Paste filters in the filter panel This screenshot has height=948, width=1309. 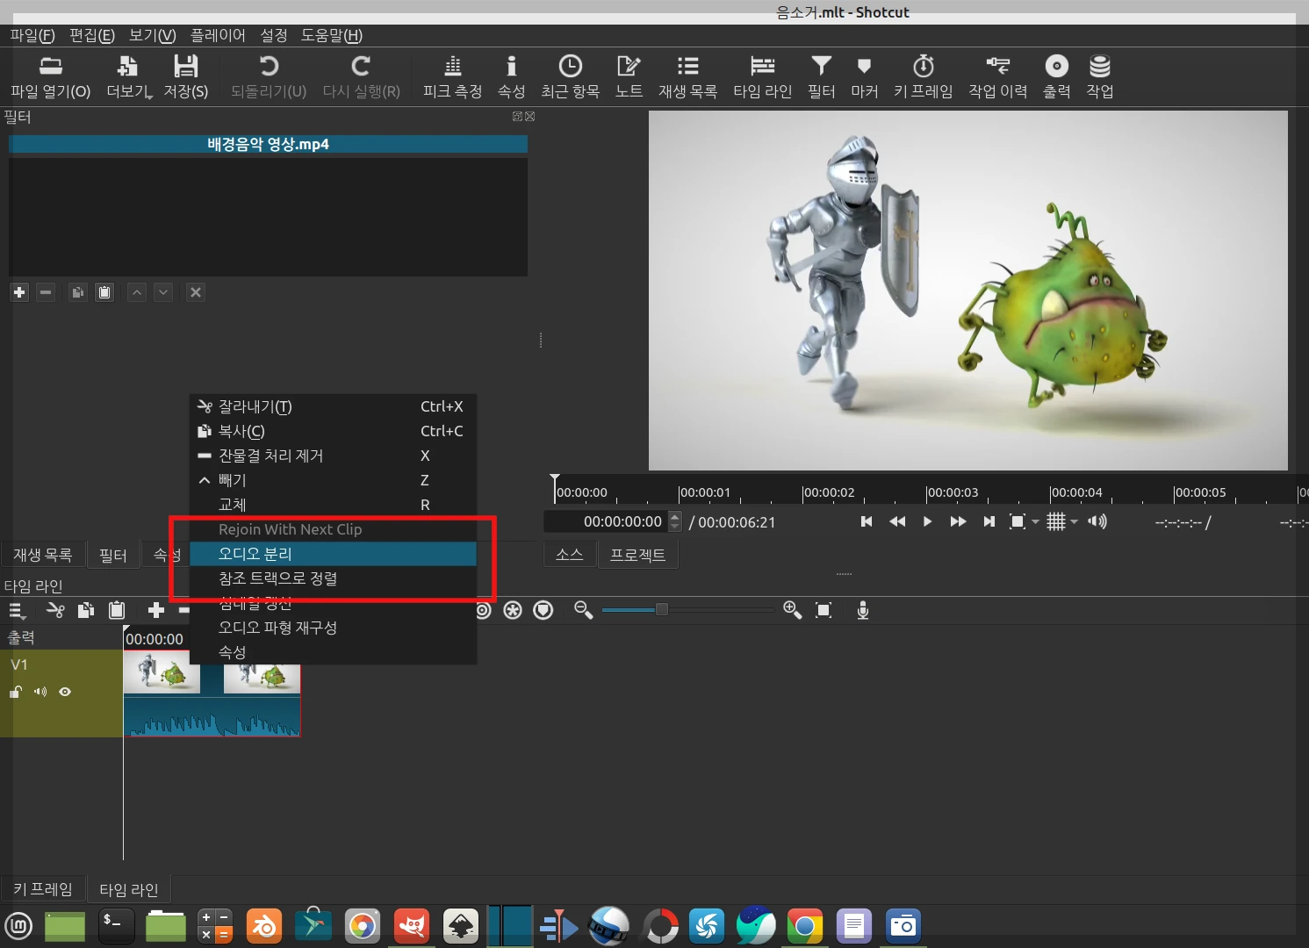click(104, 292)
